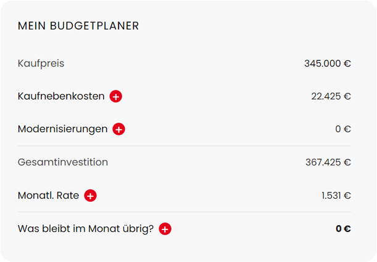Click the MEIN BUDGETPLANER heading
377x262 pixels.
point(78,26)
